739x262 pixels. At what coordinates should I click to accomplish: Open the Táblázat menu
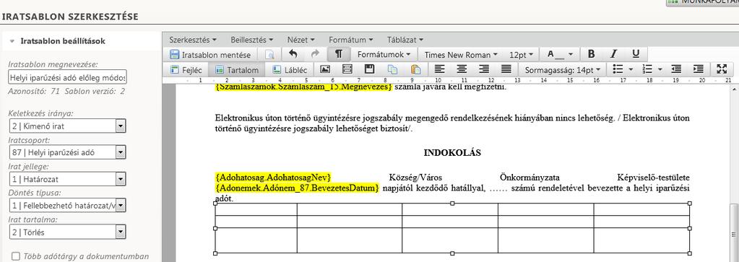click(405, 40)
